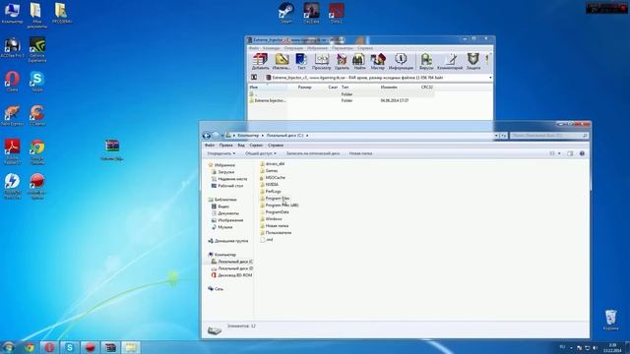The width and height of the screenshot is (630, 354).
Task: Click the Добавить (Add) icon in WinRAR
Action: pos(260,61)
